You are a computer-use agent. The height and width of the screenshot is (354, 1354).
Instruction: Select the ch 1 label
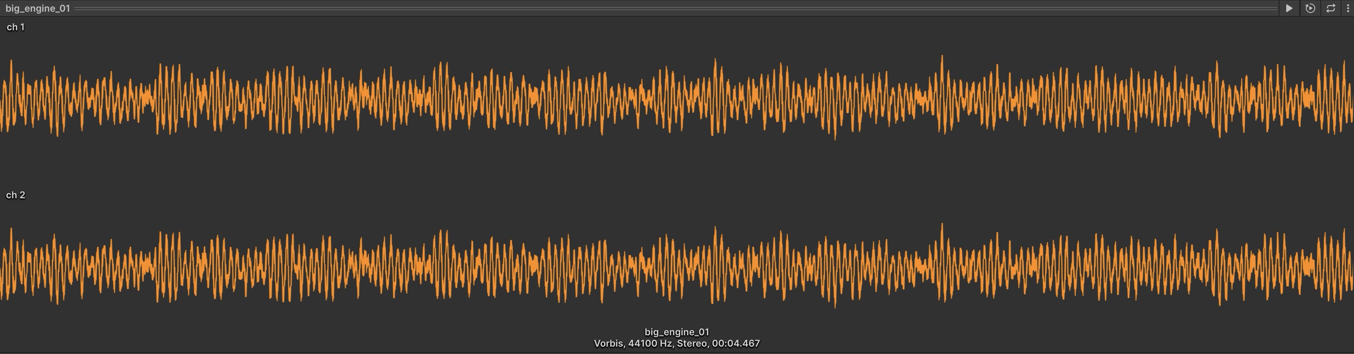pyautogui.click(x=15, y=27)
